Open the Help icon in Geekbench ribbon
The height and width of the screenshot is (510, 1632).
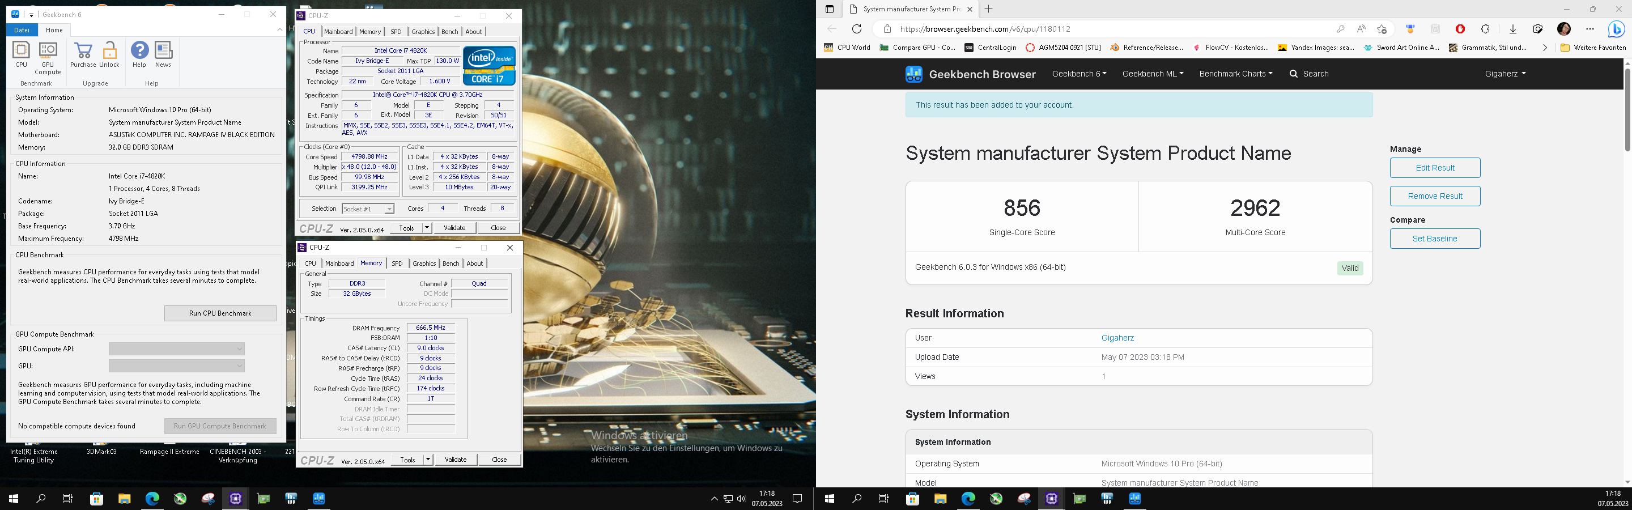[x=139, y=54]
